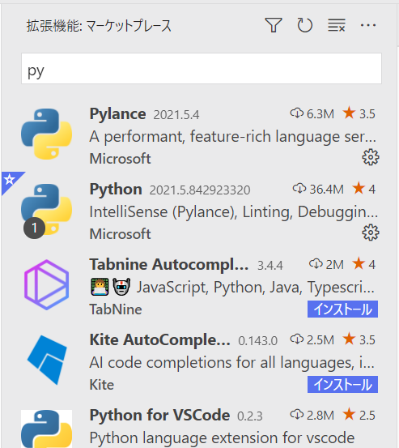Click the Tabnine technologist emoji icon

[100, 287]
